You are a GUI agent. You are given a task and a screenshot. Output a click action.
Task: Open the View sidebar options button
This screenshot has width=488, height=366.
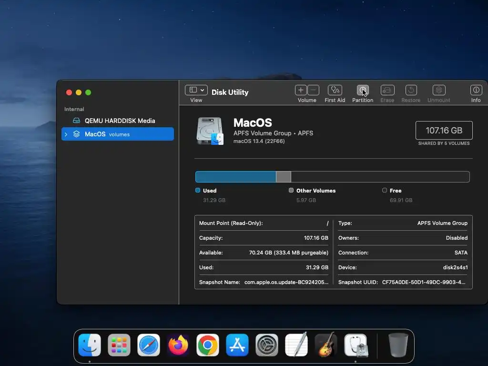coord(196,90)
